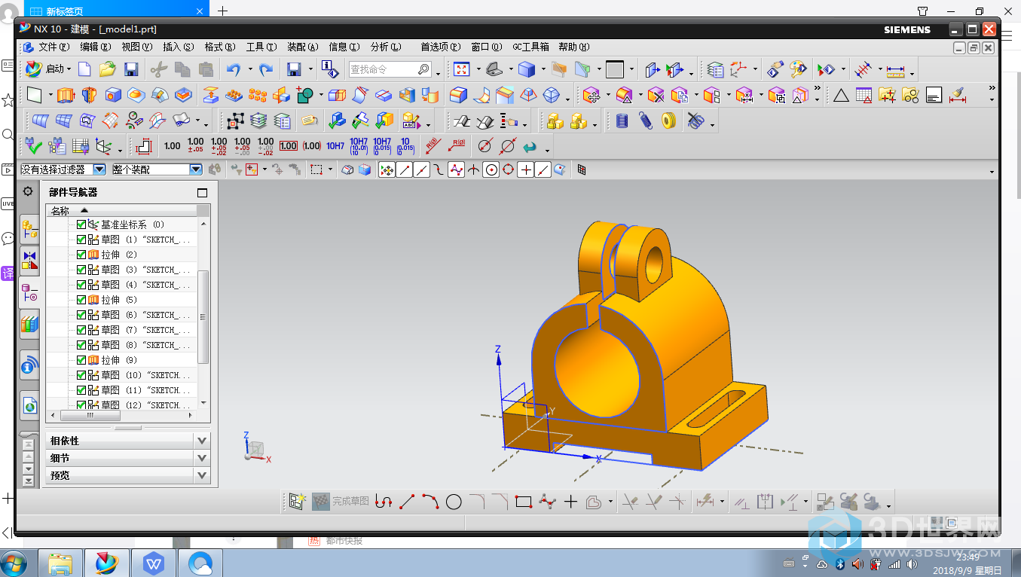
Task: Open the 分析(L) menu
Action: 386,47
